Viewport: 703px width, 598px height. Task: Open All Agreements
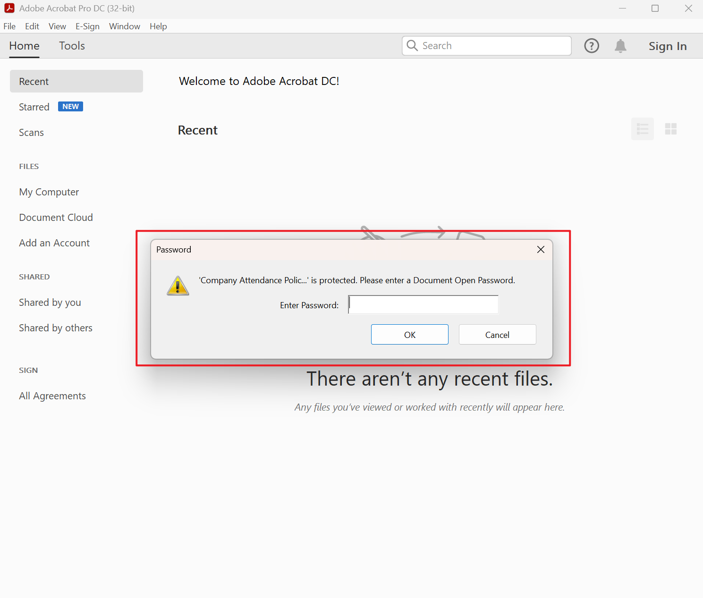(52, 396)
